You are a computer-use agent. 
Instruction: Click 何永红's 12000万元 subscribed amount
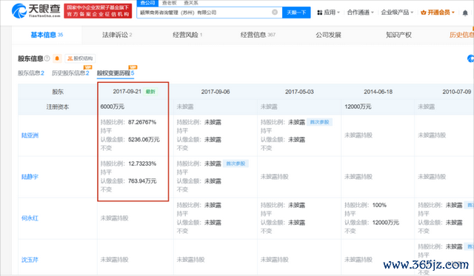(386, 223)
